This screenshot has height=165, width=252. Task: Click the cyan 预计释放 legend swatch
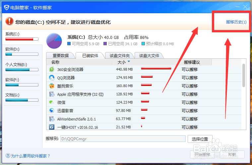tap(143, 44)
